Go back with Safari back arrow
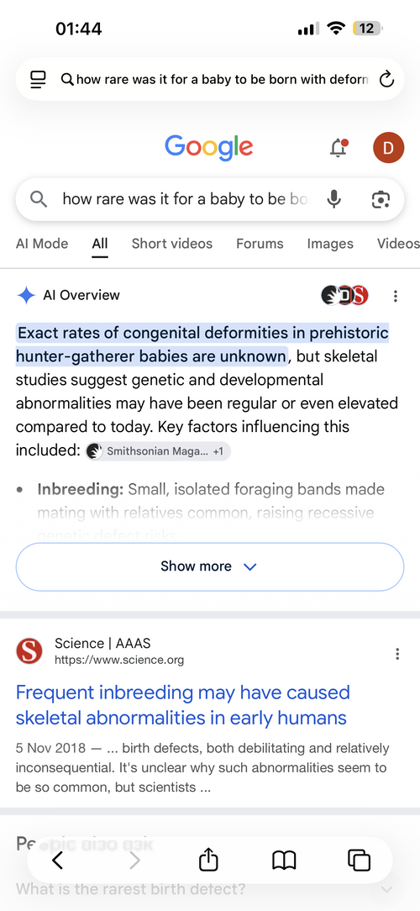This screenshot has width=420, height=911. pos(57,861)
